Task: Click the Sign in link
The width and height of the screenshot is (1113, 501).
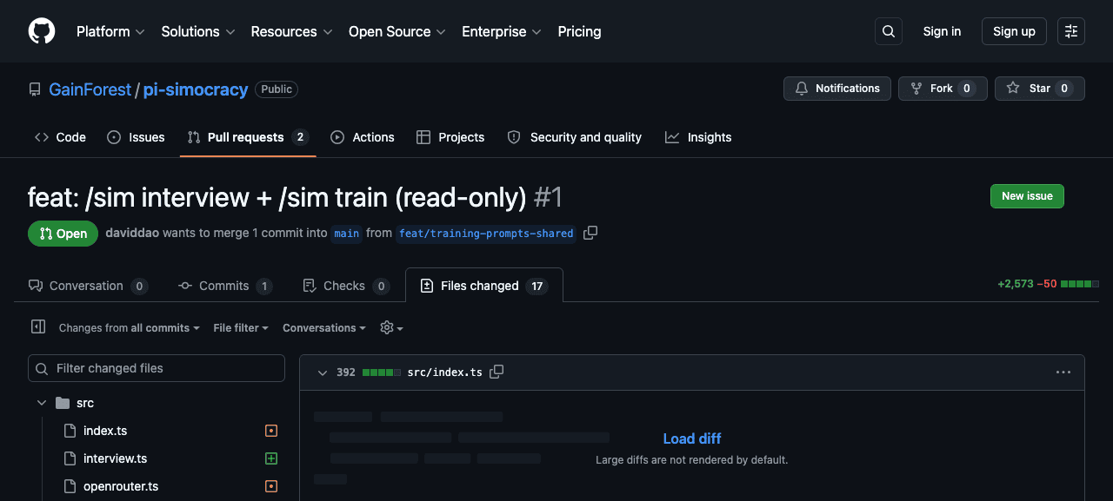Action: (942, 31)
